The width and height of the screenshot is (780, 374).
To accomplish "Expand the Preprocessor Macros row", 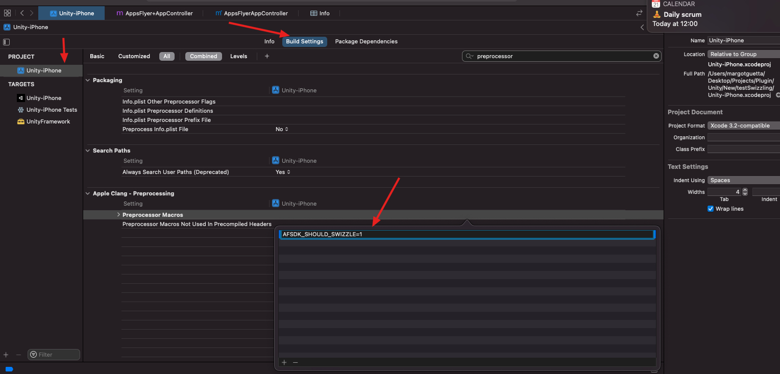I will pos(118,215).
